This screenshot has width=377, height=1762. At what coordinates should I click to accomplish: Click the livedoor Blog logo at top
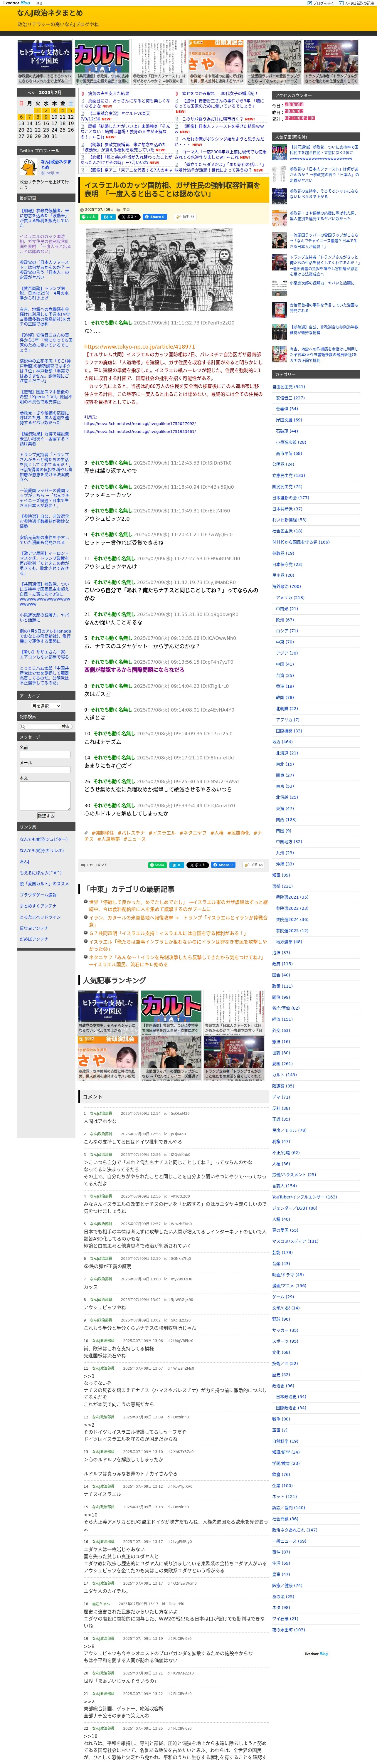(16, 4)
